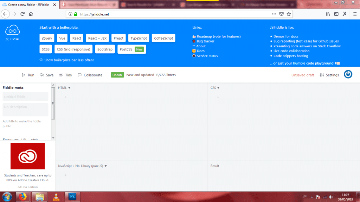Toggle the sidebar view icon
Screen dimensions: 360x202
point(336,14)
